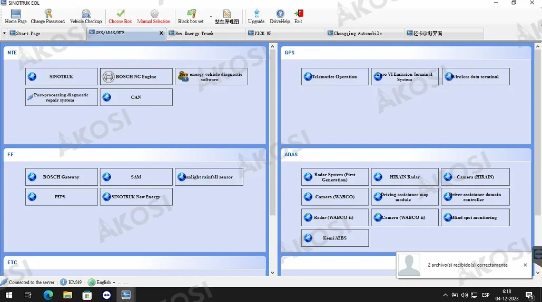This screenshot has width=542, height=302.
Task: Open Camera (HIRAIN) module
Action: [476, 177]
